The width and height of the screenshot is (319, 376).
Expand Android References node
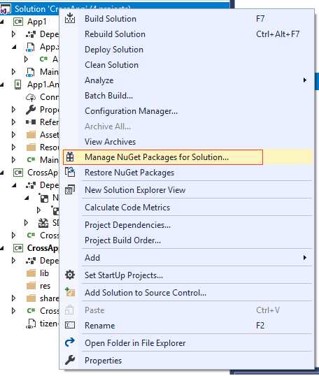[x=14, y=122]
